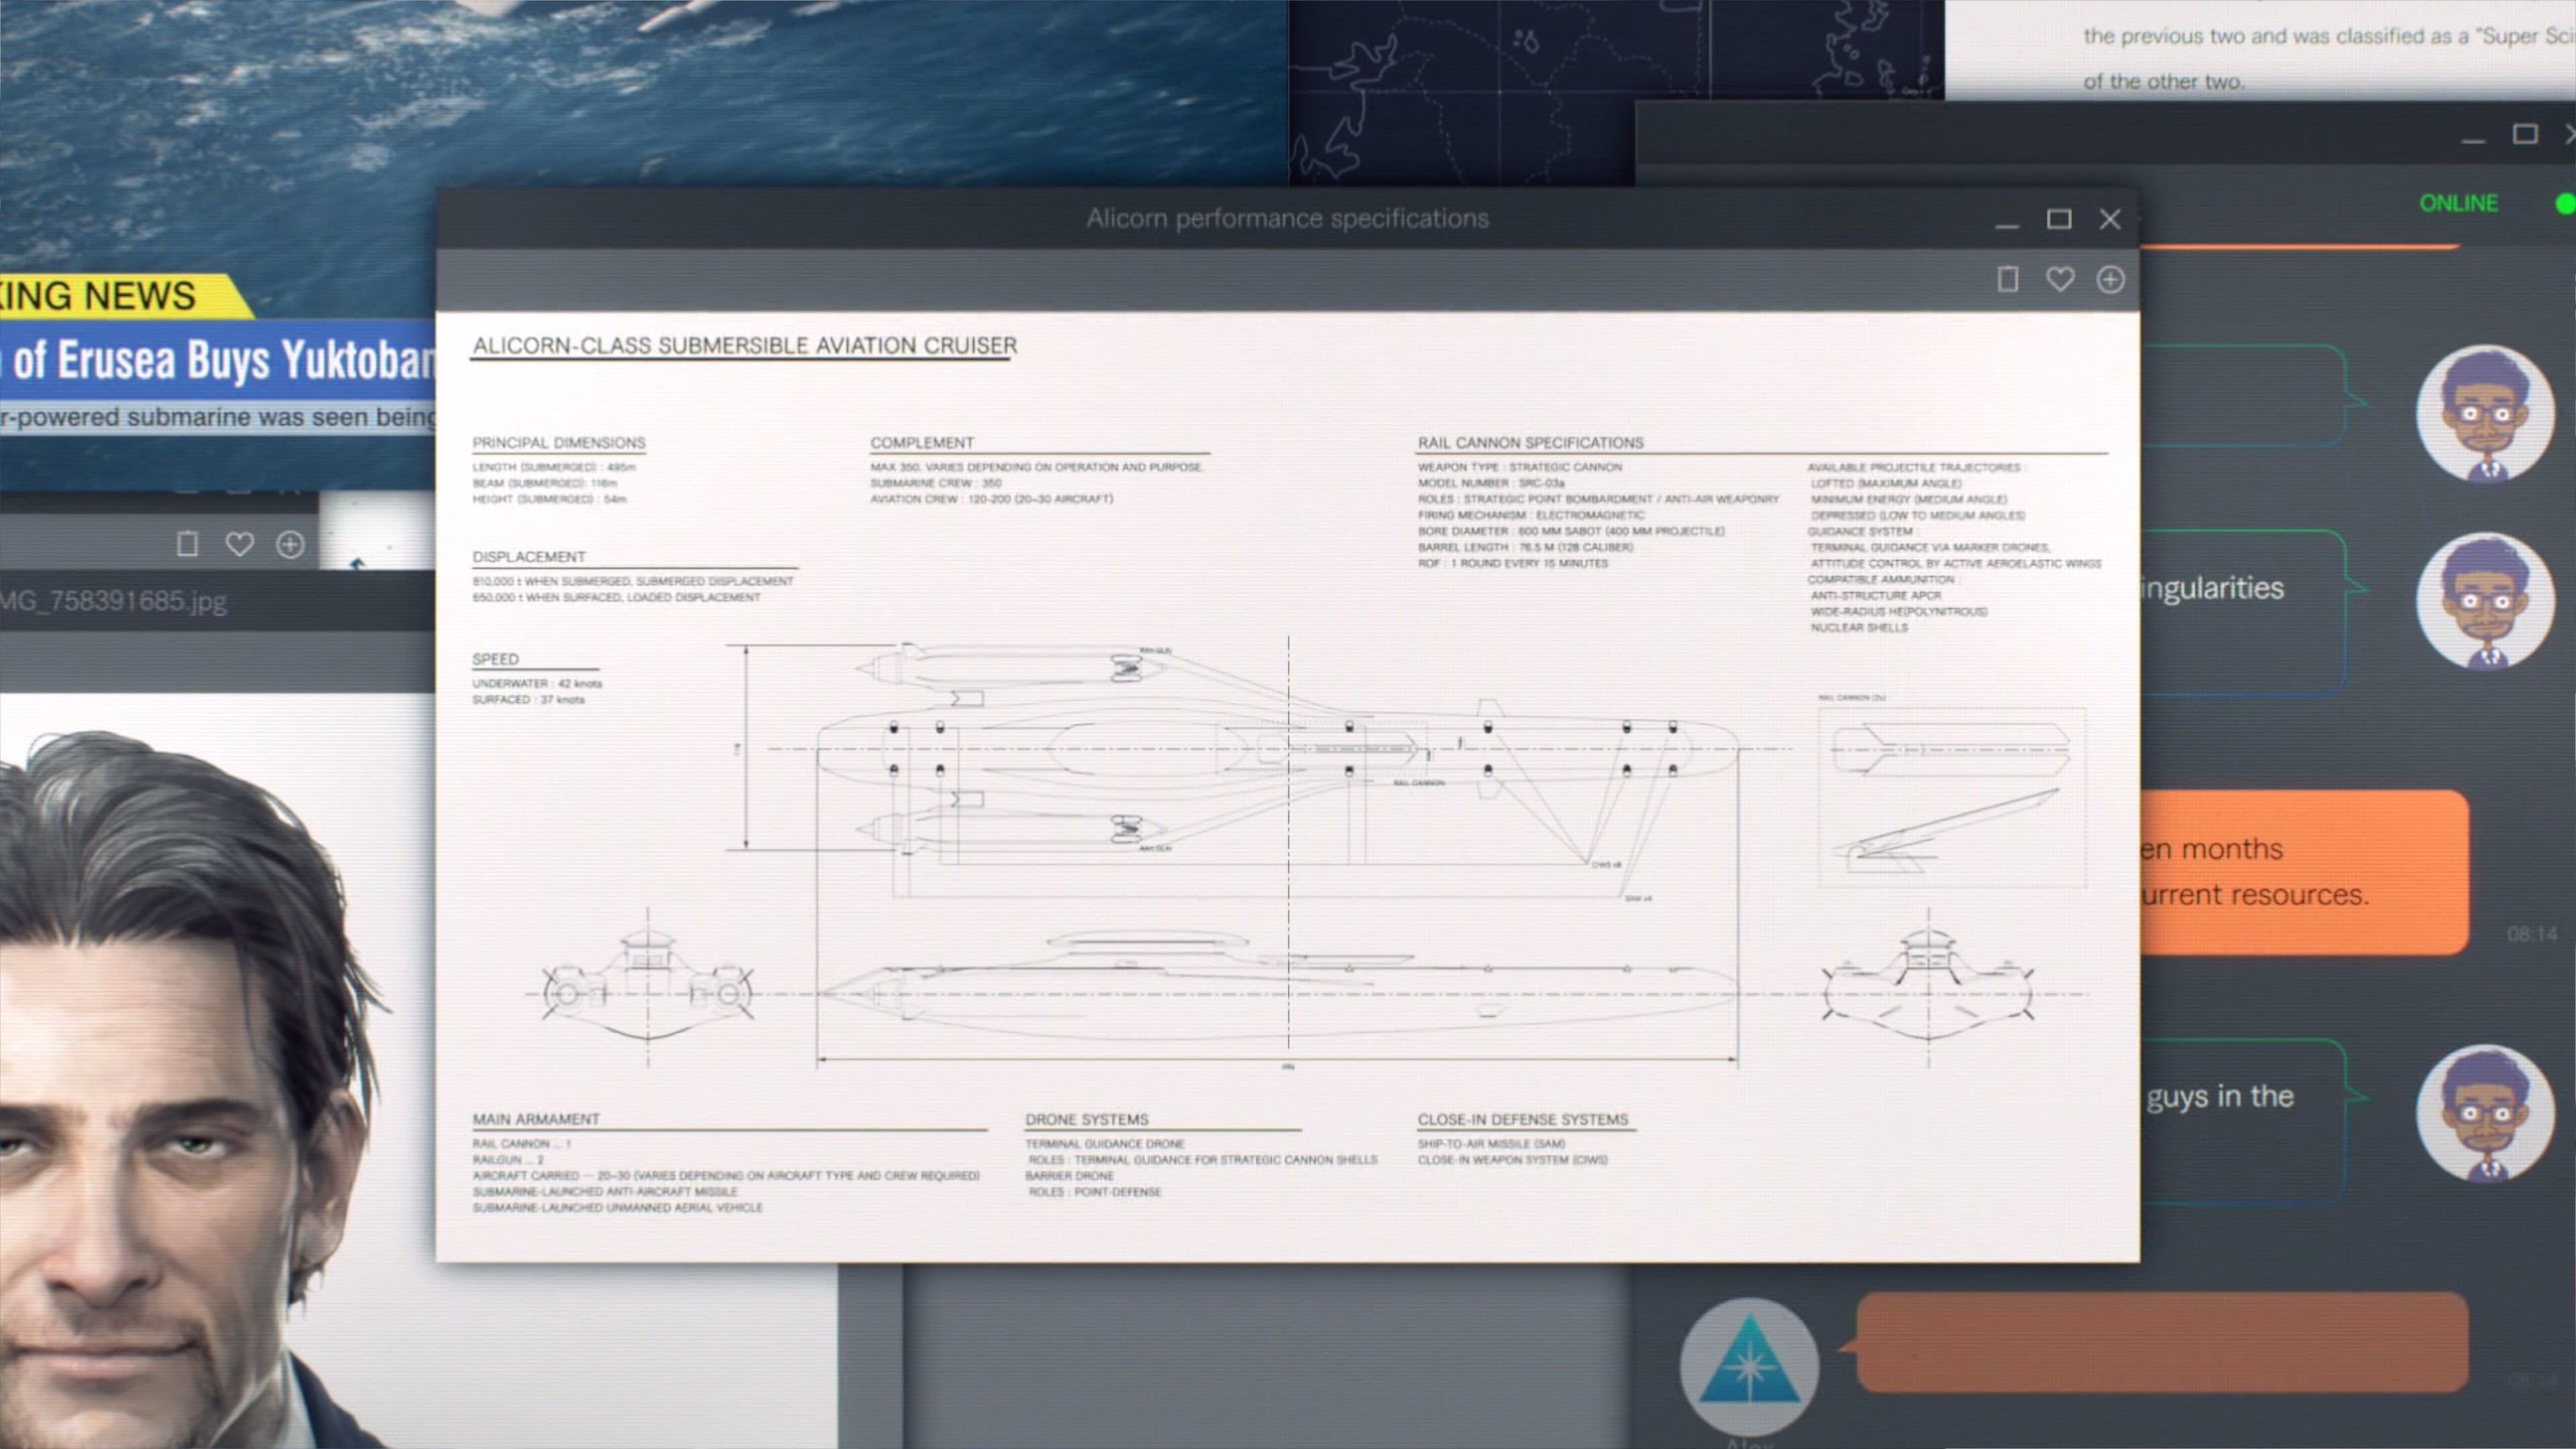Favorite the Alicorn specifications via the heart icon
This screenshot has height=1449, width=2576.
(x=2061, y=280)
